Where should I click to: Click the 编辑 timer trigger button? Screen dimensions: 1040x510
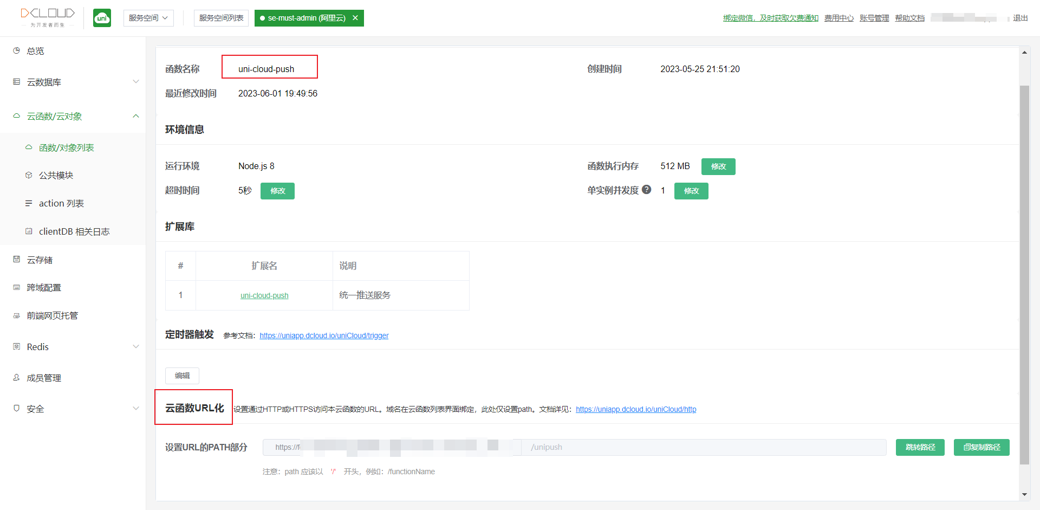point(182,376)
